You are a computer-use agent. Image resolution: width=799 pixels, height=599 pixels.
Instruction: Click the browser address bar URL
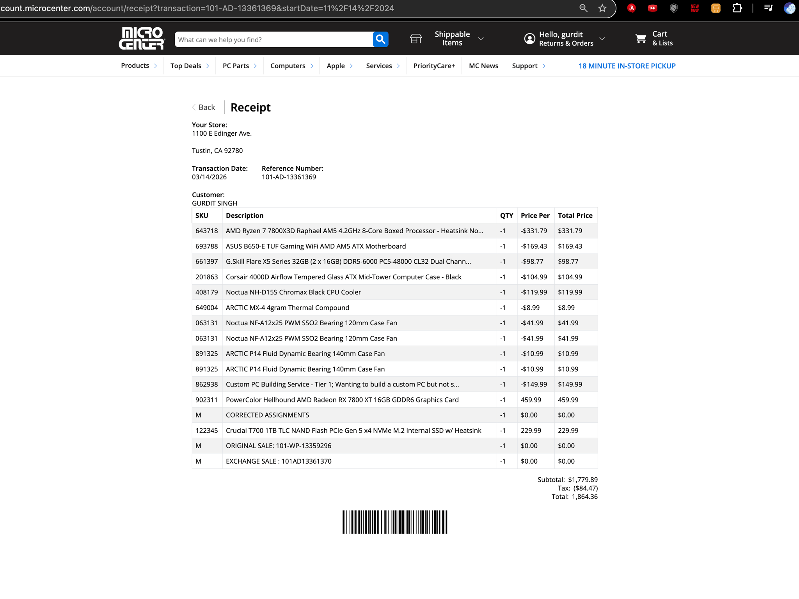(197, 8)
